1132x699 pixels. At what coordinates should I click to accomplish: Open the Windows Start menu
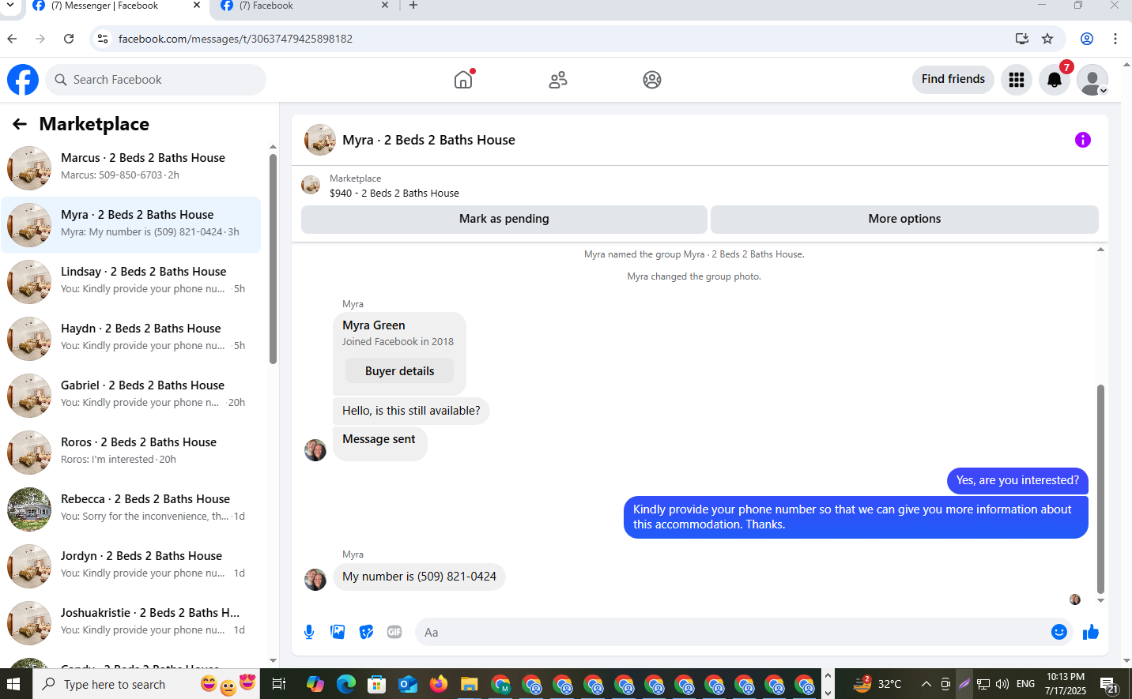13,684
